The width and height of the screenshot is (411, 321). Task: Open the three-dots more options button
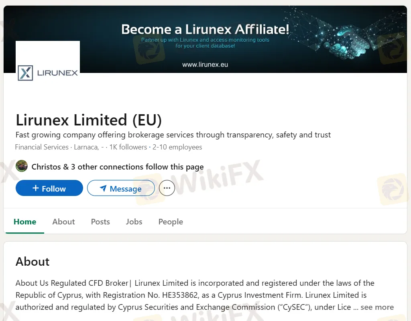[x=167, y=188]
